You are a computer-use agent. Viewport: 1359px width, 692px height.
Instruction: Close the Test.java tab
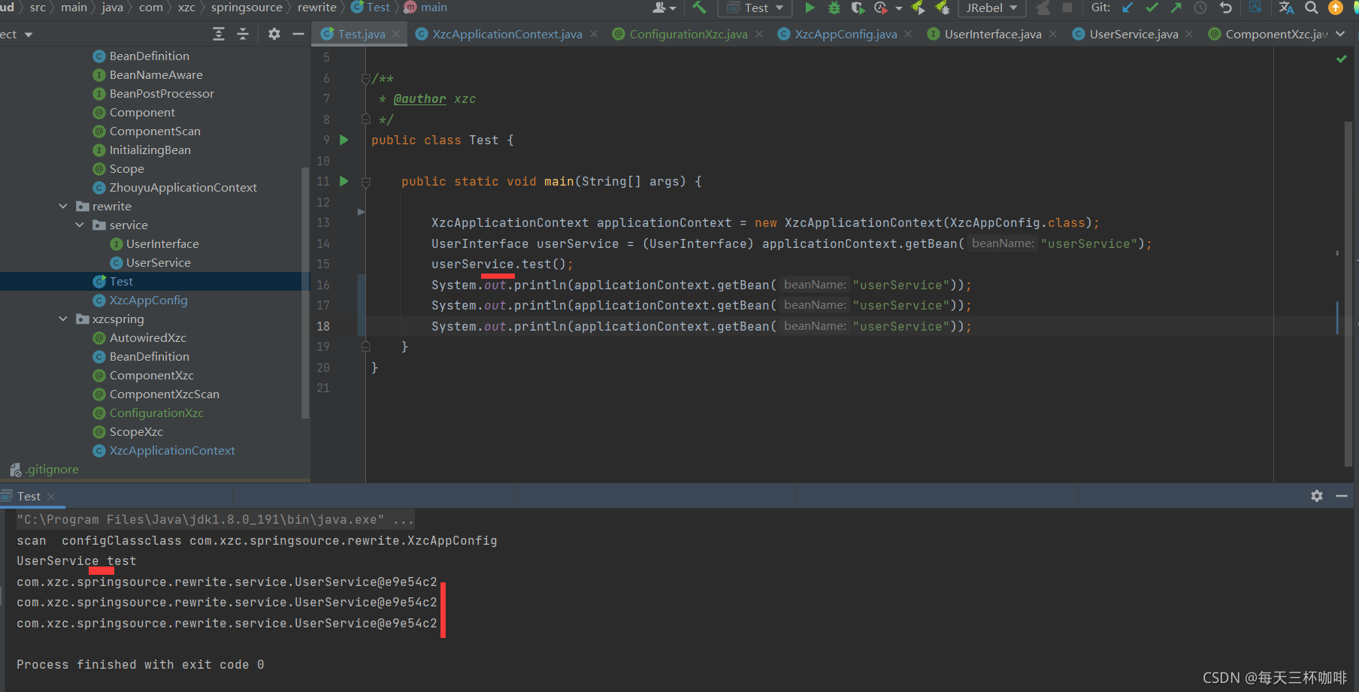click(396, 34)
